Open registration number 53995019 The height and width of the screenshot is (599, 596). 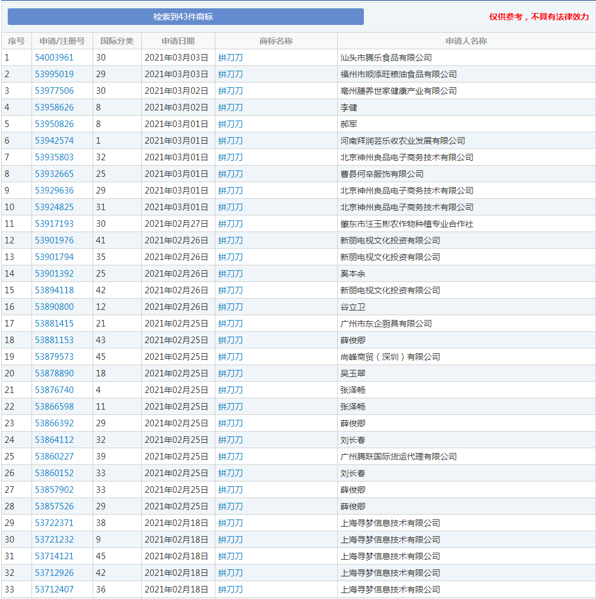pos(54,74)
